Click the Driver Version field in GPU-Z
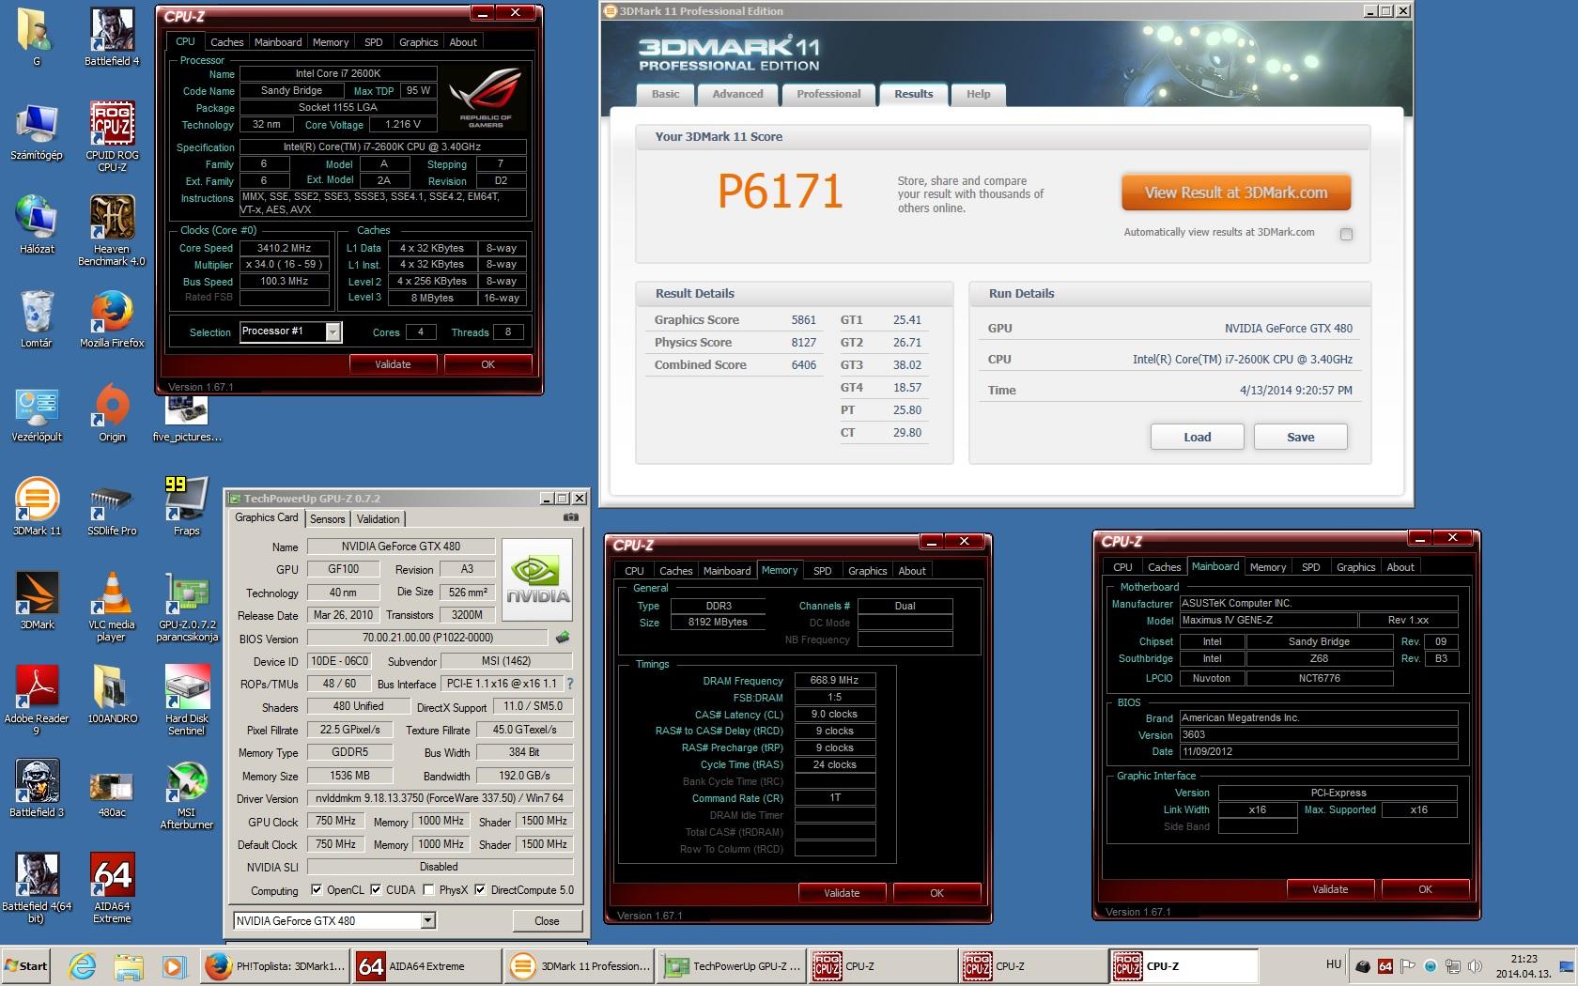This screenshot has width=1578, height=986. tap(439, 798)
